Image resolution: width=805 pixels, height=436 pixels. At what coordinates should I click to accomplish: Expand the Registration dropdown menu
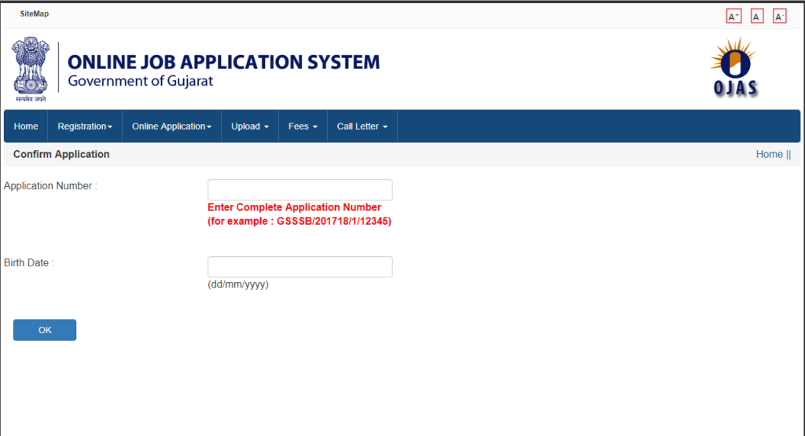point(85,126)
